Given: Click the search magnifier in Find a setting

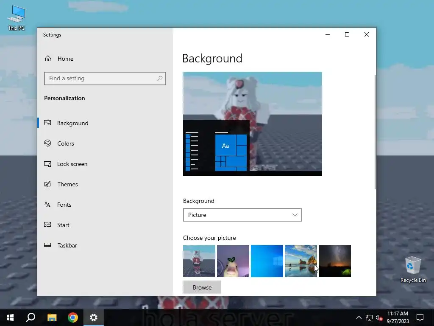Looking at the screenshot, I should click(x=160, y=79).
